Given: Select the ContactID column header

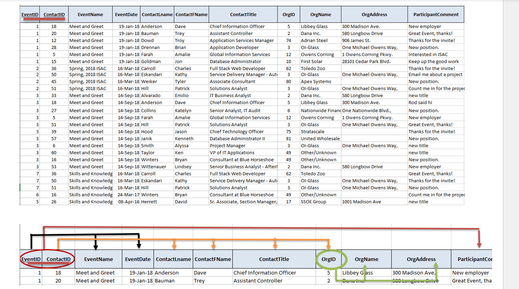Looking at the screenshot, I should [x=54, y=14].
